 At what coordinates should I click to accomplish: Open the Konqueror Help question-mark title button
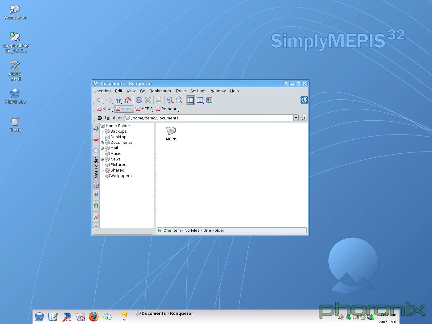pyautogui.click(x=286, y=84)
